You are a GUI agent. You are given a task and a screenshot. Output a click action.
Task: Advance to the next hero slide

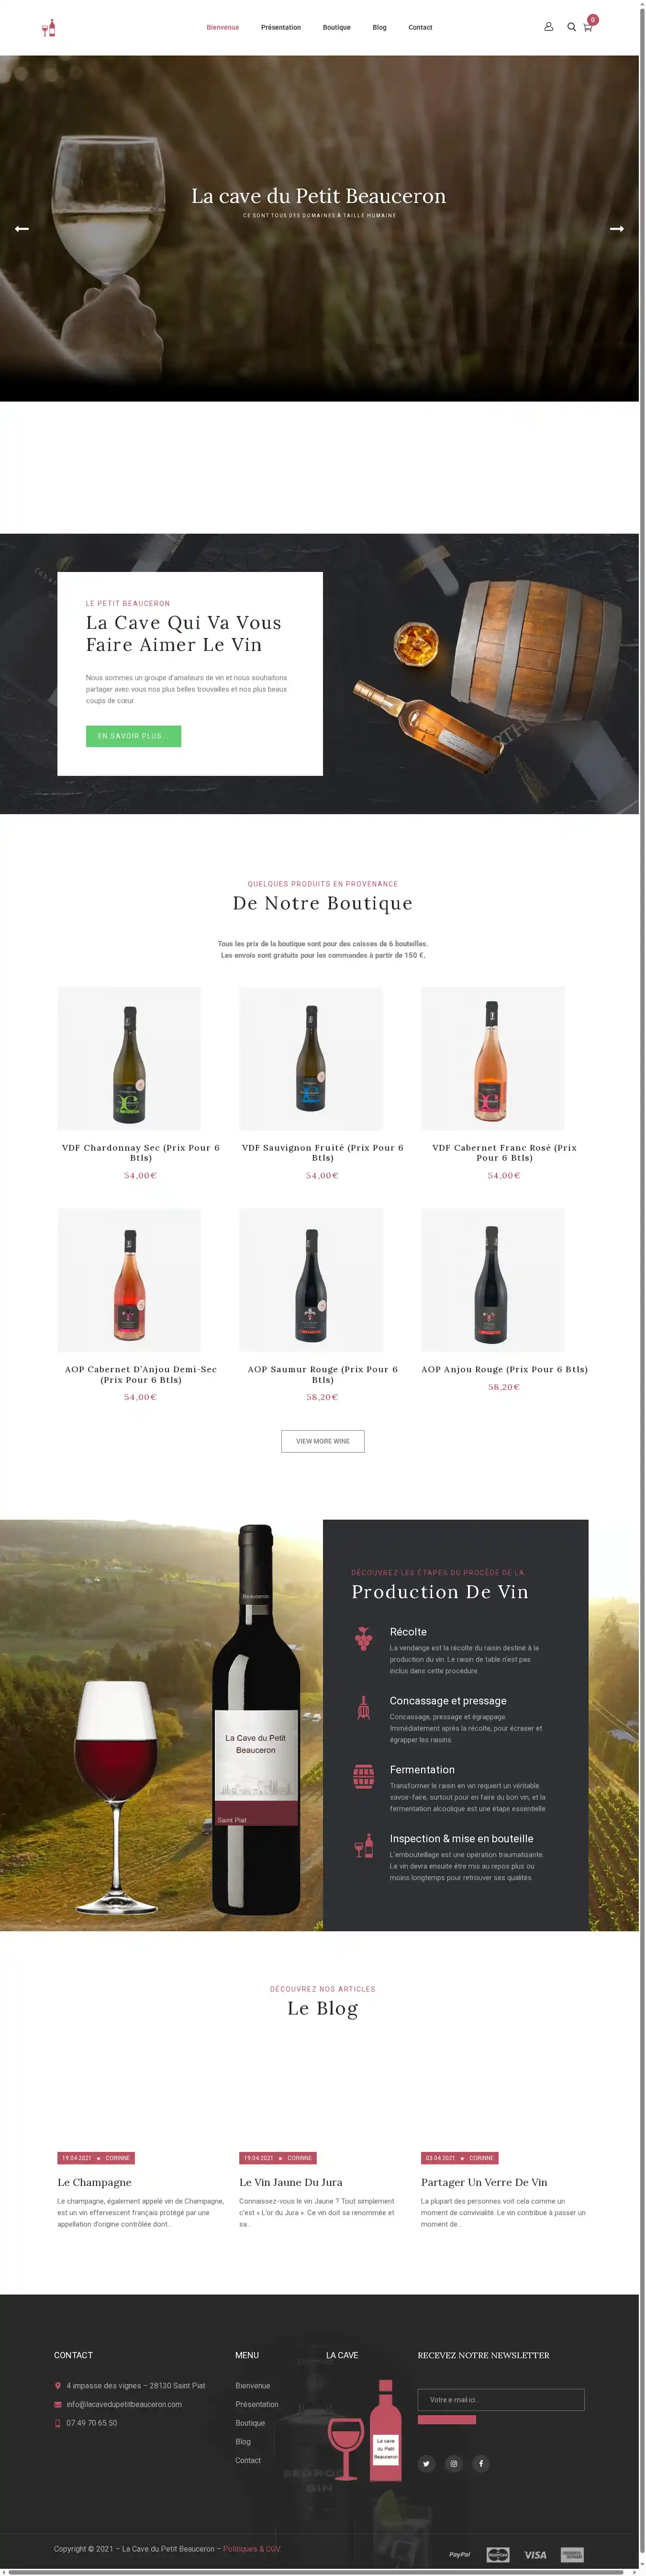[617, 229]
